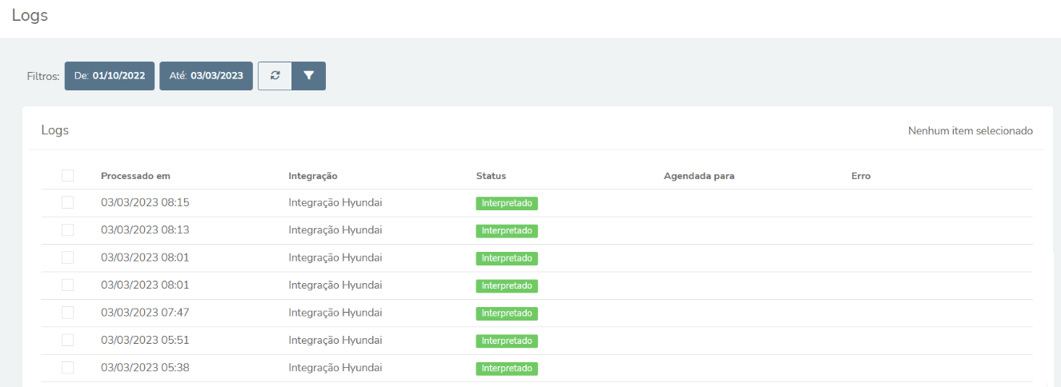Click the 03/03/2023 05:38 timestamp cell
The image size is (1061, 387).
145,368
